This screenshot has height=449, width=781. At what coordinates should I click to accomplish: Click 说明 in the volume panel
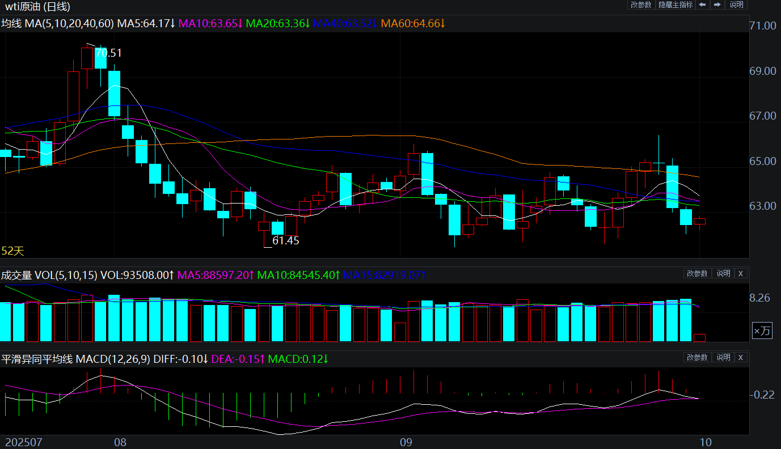pos(723,273)
